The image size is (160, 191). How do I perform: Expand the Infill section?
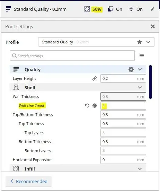tap(140, 169)
